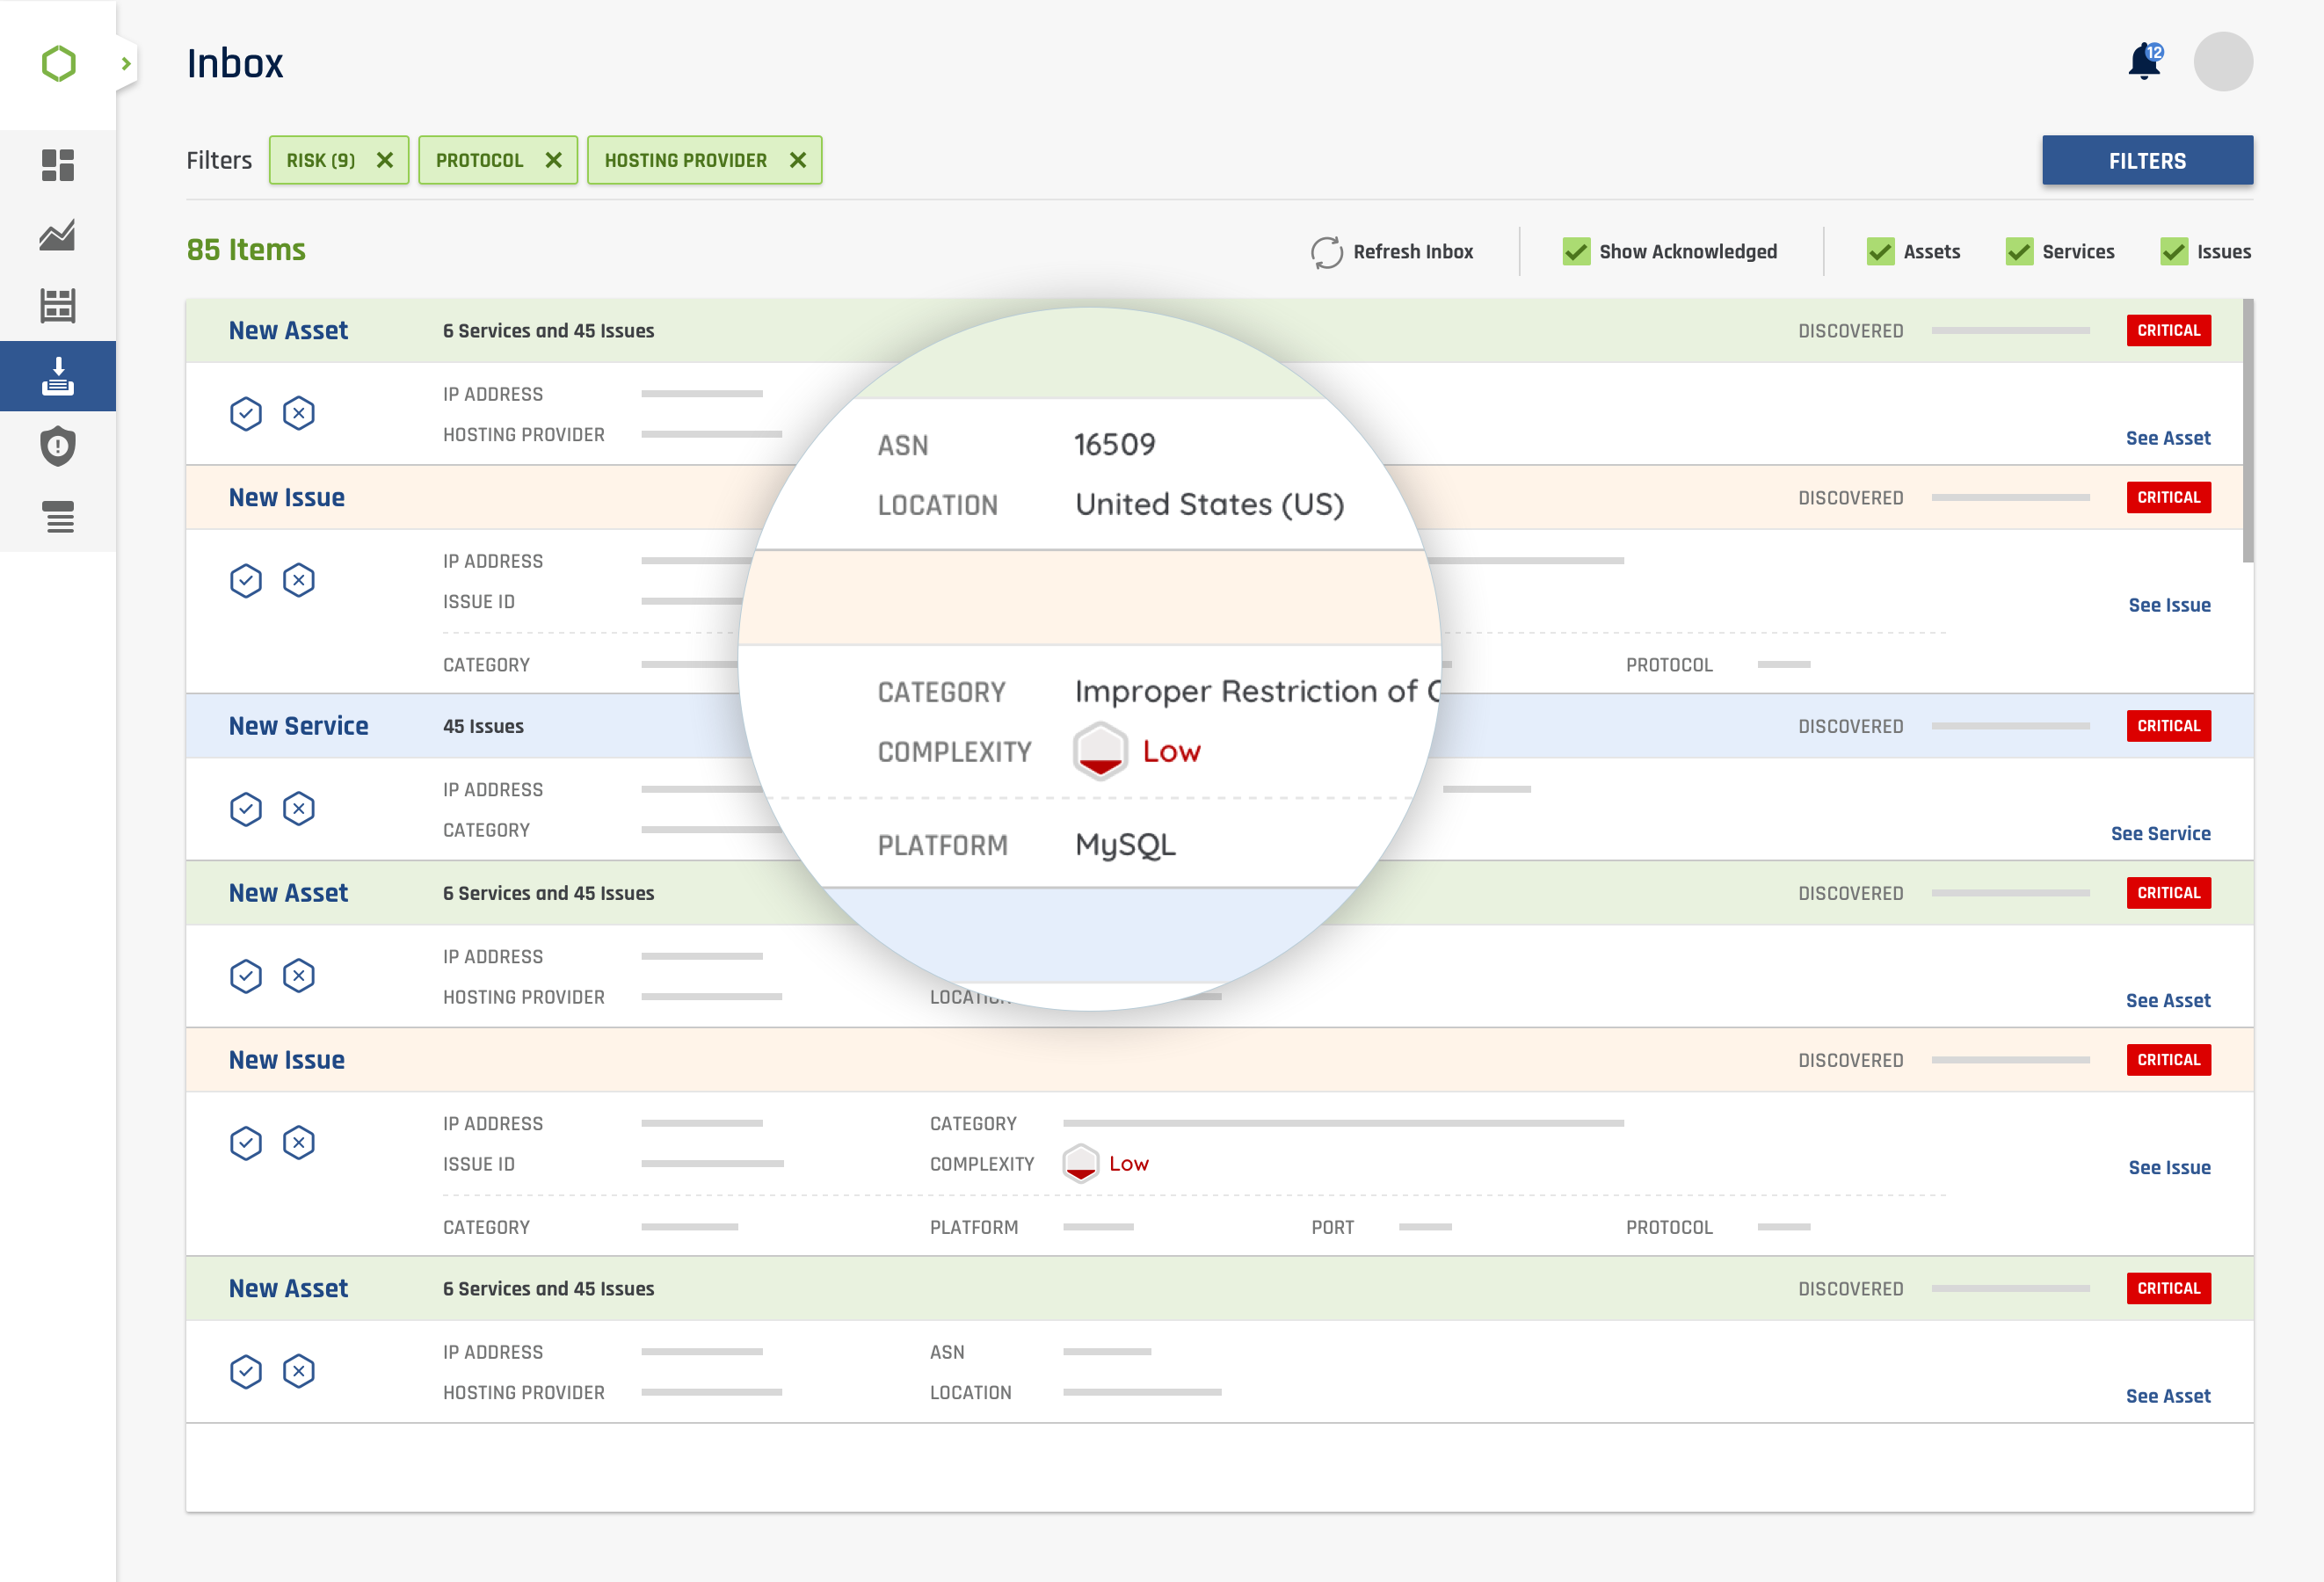Toggle the Show Acknowledged checkbox
This screenshot has width=2324, height=1582.
[x=1576, y=252]
